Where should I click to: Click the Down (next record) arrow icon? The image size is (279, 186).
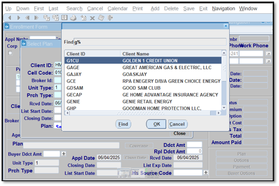(x=18, y=18)
